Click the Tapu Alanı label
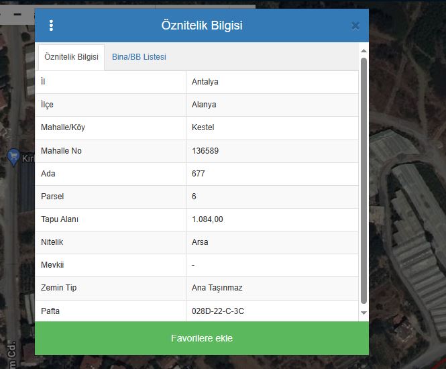This screenshot has width=446, height=369. 60,219
